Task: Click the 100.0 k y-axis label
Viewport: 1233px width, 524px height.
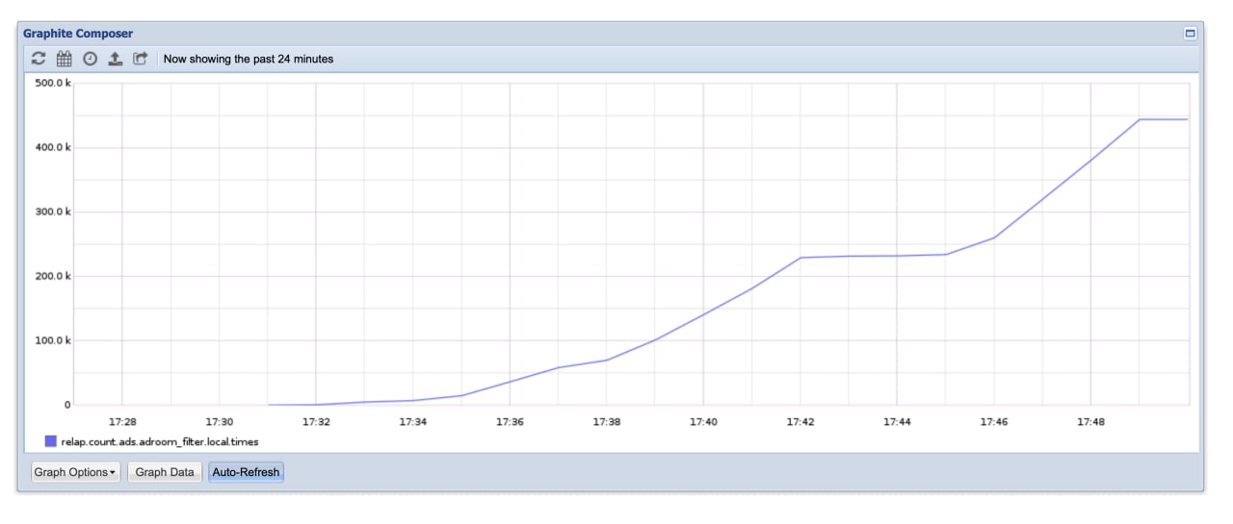Action: pos(53,341)
